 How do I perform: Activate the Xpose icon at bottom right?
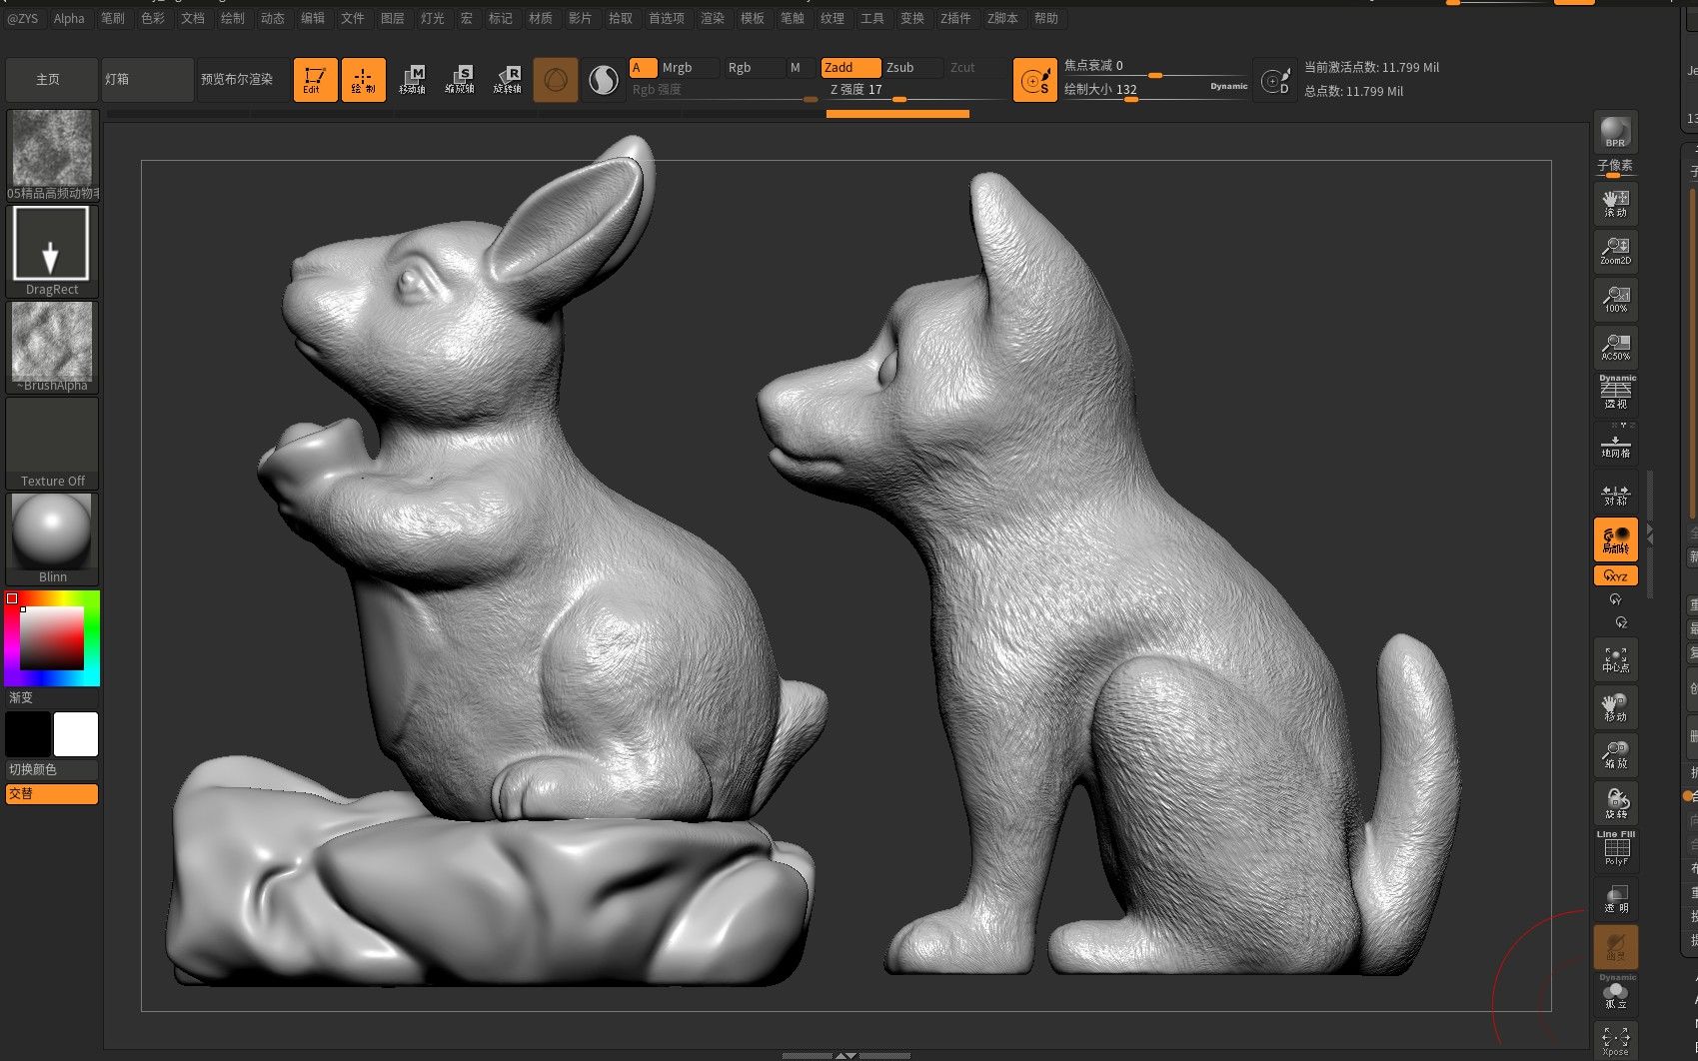(x=1615, y=1039)
